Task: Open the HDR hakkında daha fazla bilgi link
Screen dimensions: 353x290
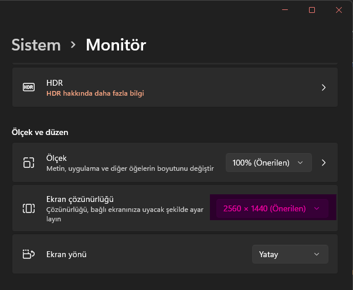Action: (x=95, y=93)
